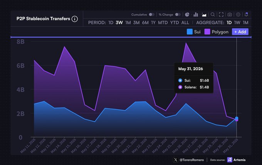The height and width of the screenshot is (165, 262).
Task: Click the May 18, 2026 x-axis label
Action: coord(99,145)
